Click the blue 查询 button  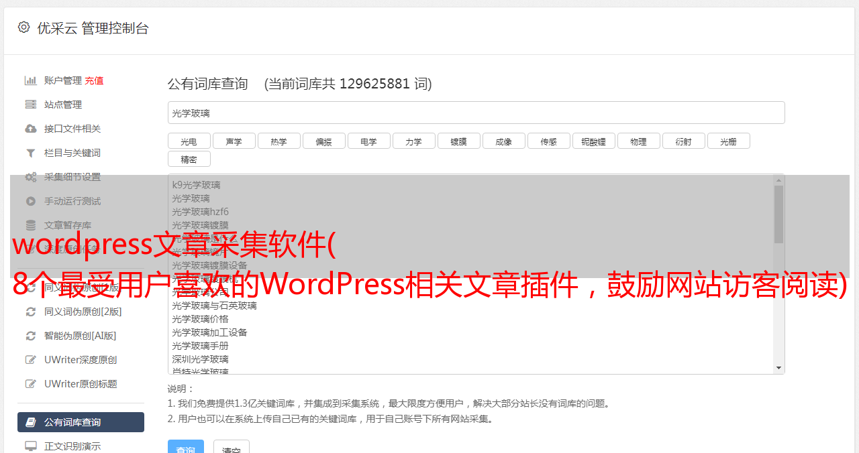click(185, 448)
